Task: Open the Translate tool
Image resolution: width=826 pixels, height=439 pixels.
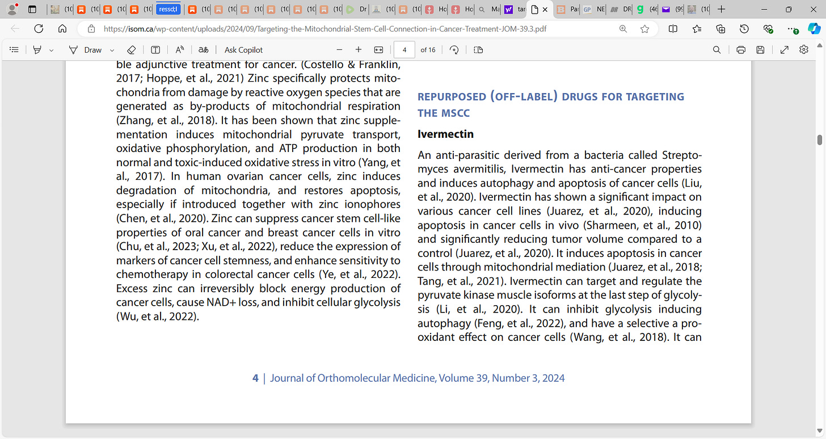Action: click(x=204, y=50)
